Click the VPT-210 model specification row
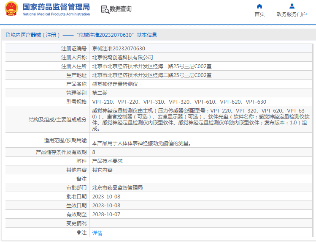Screen dimensions: 316x242 tap(179, 102)
